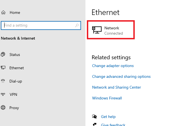Focus the Find a setting search box
Viewport: 184px width, 126px height.
coord(41,25)
